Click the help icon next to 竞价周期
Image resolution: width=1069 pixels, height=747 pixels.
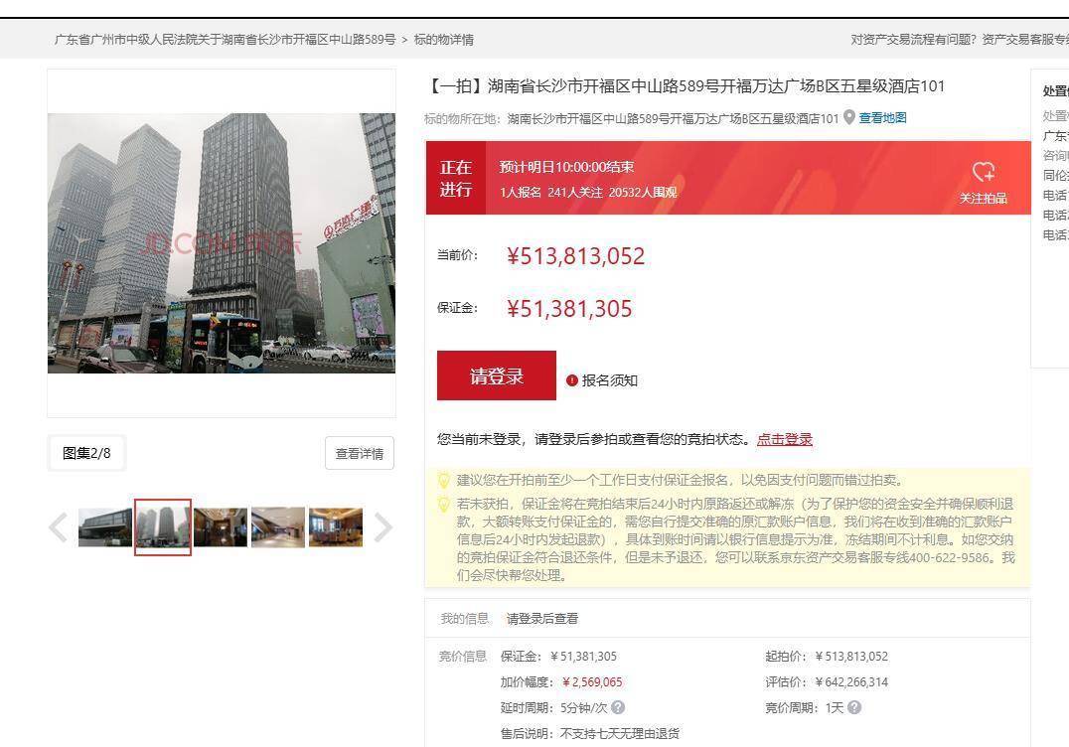point(854,707)
